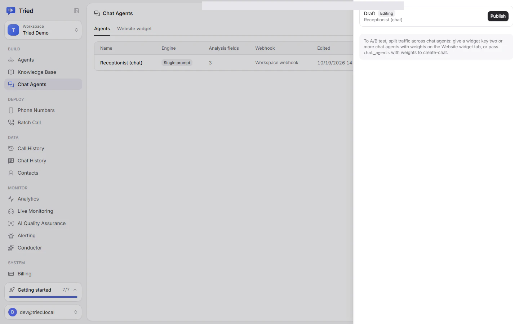The image size is (519, 324).
Task: Select the Single prompt engine badge
Action: (x=177, y=63)
